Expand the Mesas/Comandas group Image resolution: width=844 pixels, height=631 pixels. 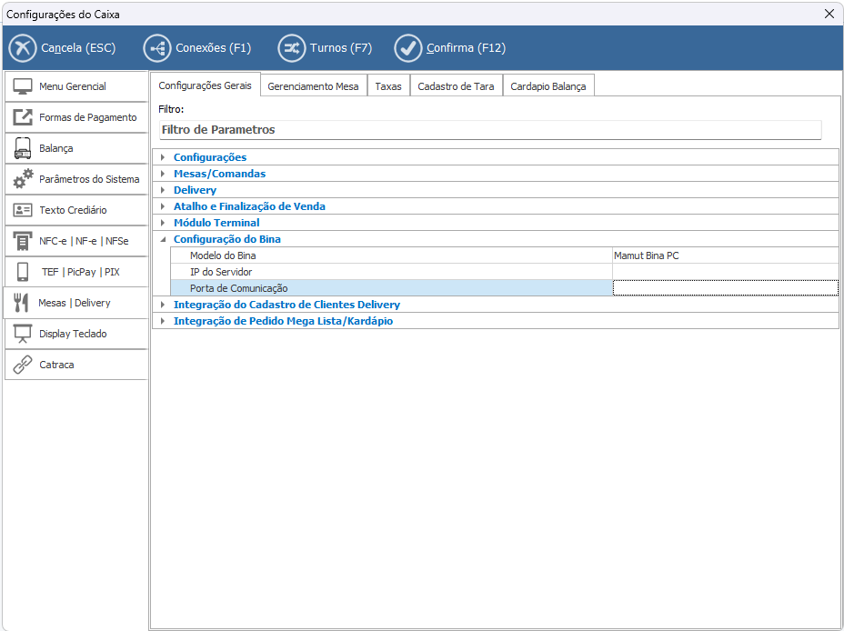(163, 174)
